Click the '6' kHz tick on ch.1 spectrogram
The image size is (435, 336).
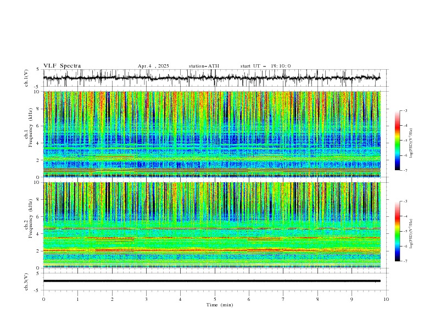38,126
